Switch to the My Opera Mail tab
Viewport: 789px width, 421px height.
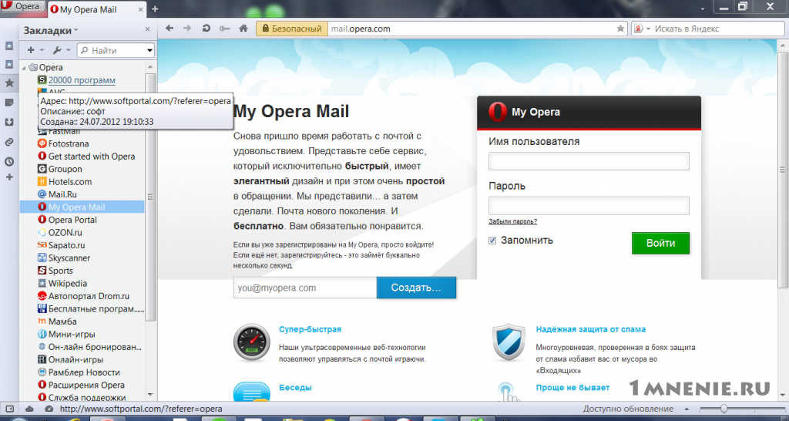coord(88,9)
